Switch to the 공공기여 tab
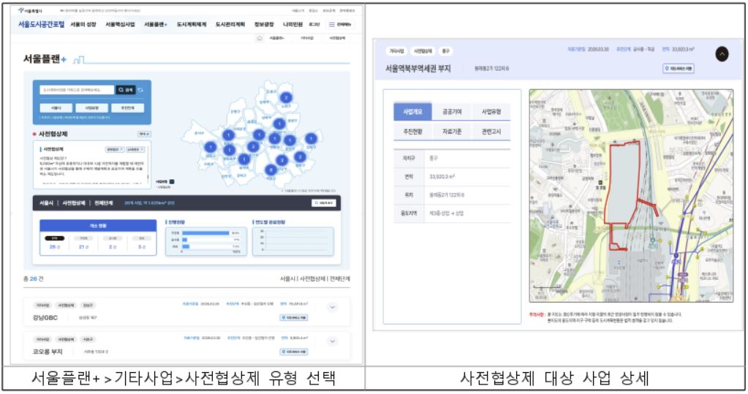Screen dimensions: 748x394 [452, 112]
